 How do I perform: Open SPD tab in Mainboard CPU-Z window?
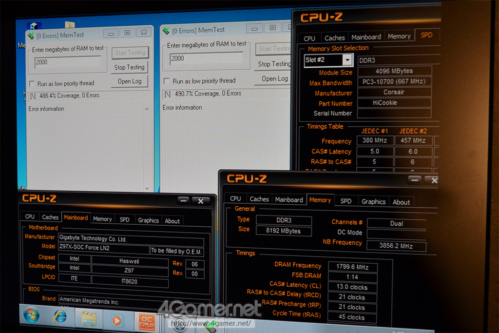click(x=124, y=220)
